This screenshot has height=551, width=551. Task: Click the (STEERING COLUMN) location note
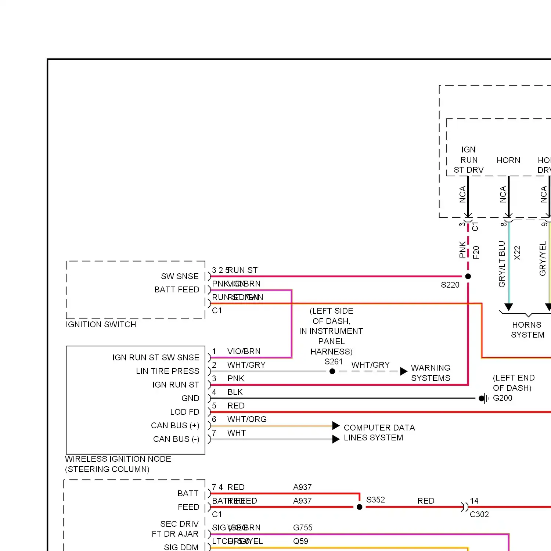pyautogui.click(x=107, y=469)
